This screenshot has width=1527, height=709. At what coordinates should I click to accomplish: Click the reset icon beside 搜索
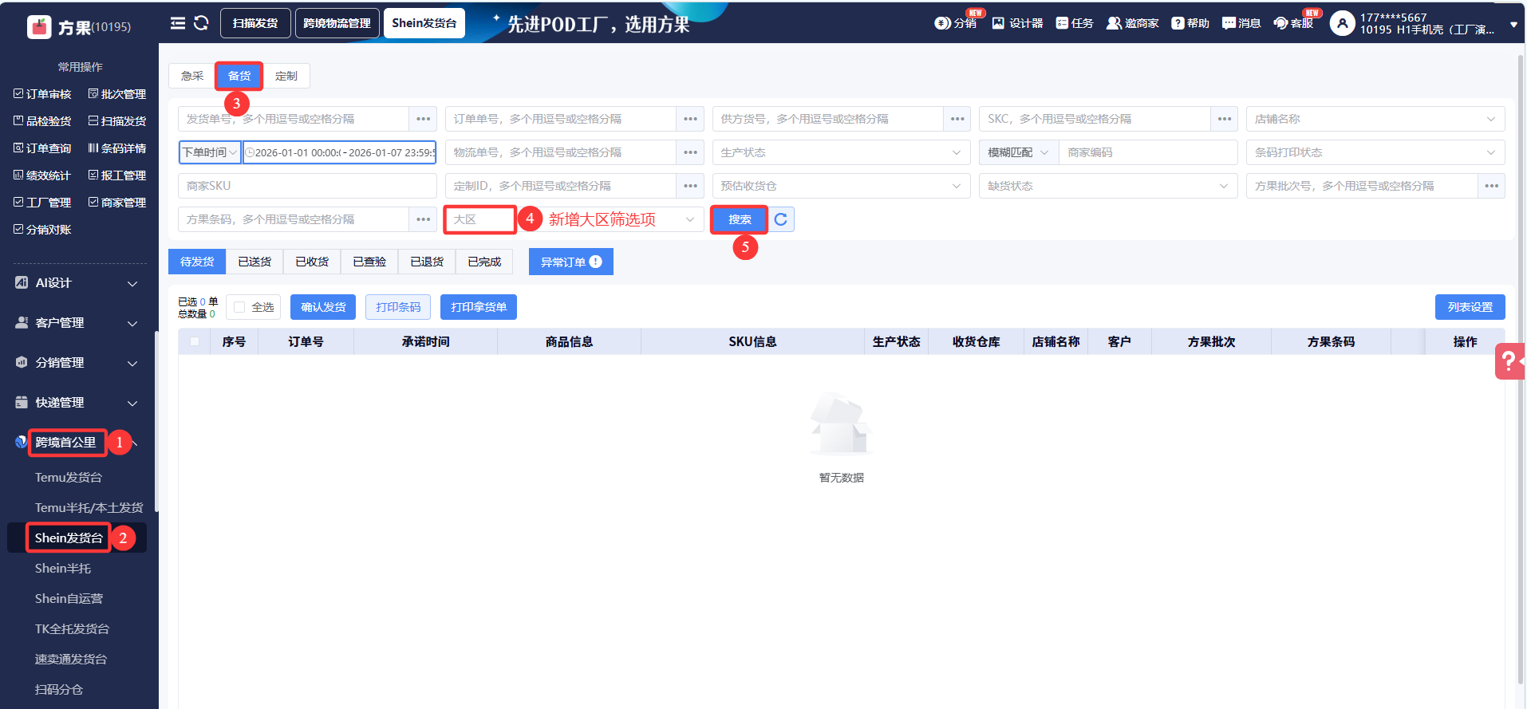[x=781, y=219]
